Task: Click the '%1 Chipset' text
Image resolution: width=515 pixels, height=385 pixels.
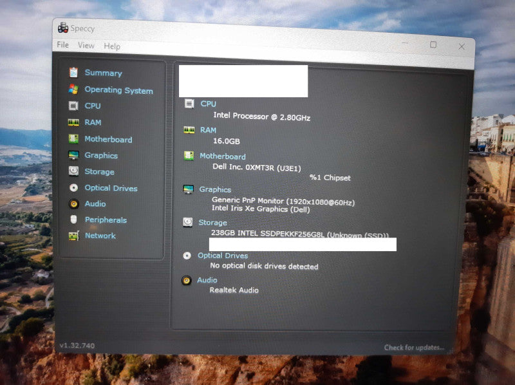Action: 330,178
